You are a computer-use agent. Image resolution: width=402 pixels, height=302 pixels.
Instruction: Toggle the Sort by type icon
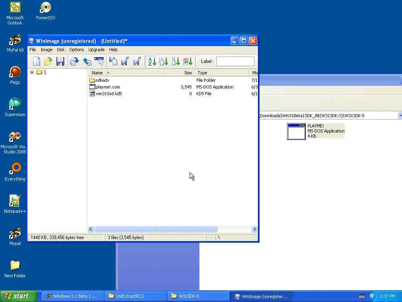[164, 61]
